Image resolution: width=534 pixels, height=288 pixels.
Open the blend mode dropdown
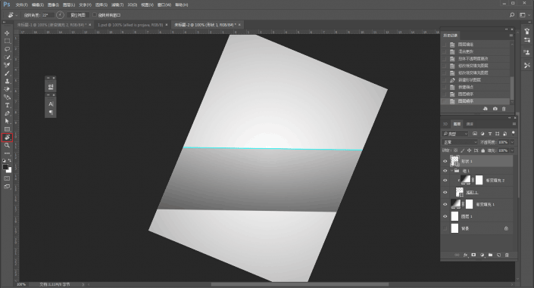pyautogui.click(x=460, y=142)
